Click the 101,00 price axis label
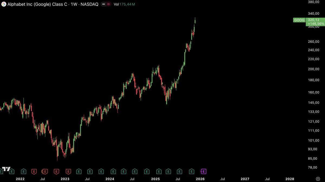Image resolution: width=325 pixels, height=182 pixels. click(314, 140)
